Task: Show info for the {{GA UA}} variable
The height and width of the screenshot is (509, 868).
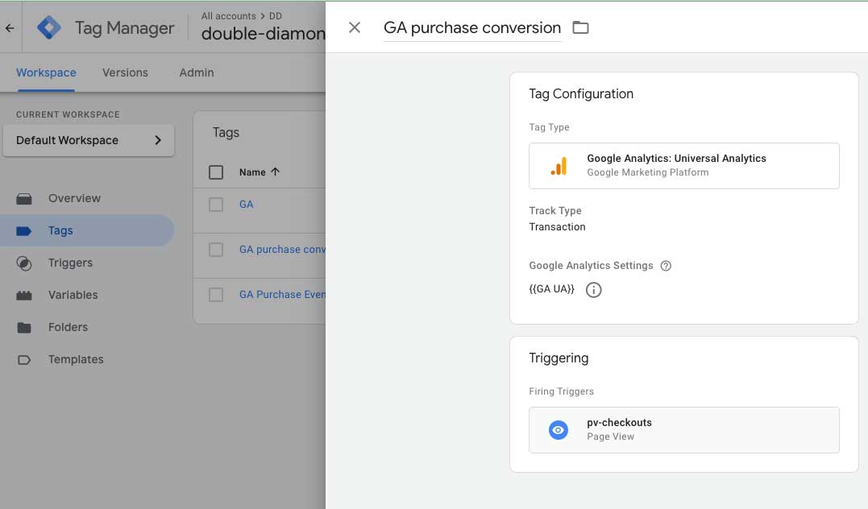Action: (593, 289)
